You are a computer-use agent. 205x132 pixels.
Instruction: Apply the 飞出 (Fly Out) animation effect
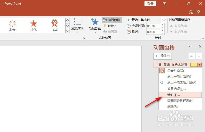tap(55, 26)
